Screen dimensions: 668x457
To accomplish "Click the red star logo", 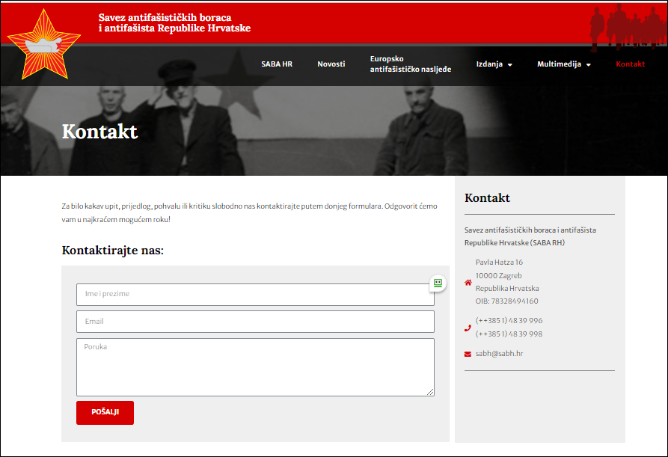I will click(x=43, y=45).
